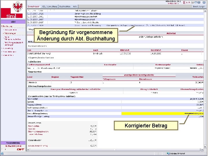Viewport: 208px width, 156px height.
Task: Open the Dienstreisen tab
Action: point(34,6)
